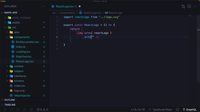Expand the interfaces folder chevron
The image size is (200, 112).
[7, 76]
